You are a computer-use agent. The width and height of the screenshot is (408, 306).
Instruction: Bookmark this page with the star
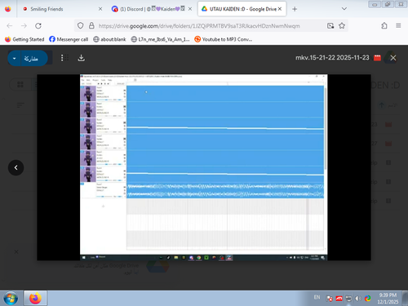pos(342,26)
